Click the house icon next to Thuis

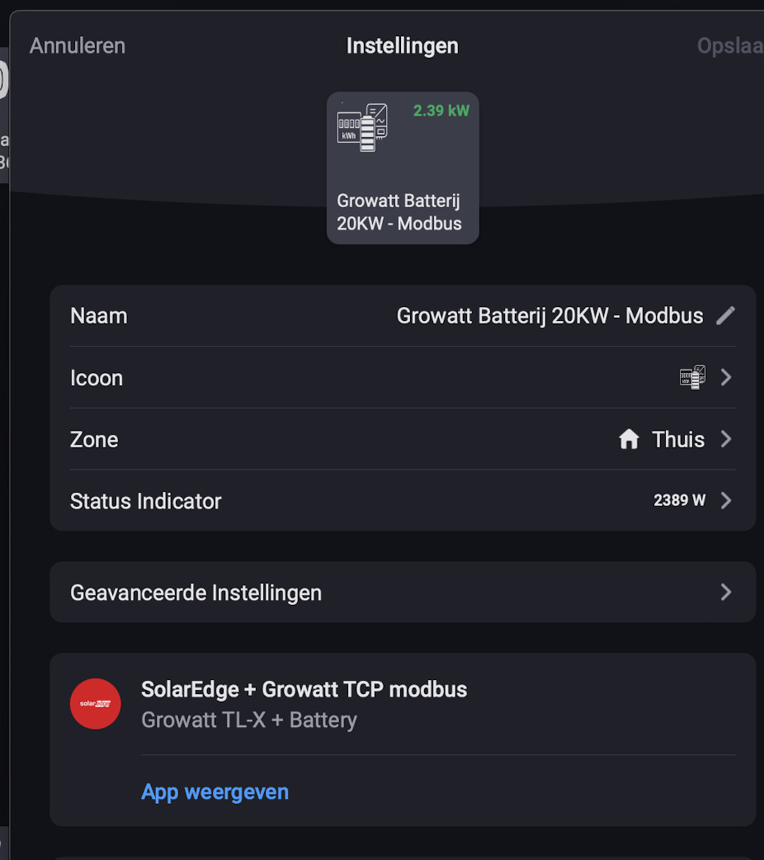point(629,439)
